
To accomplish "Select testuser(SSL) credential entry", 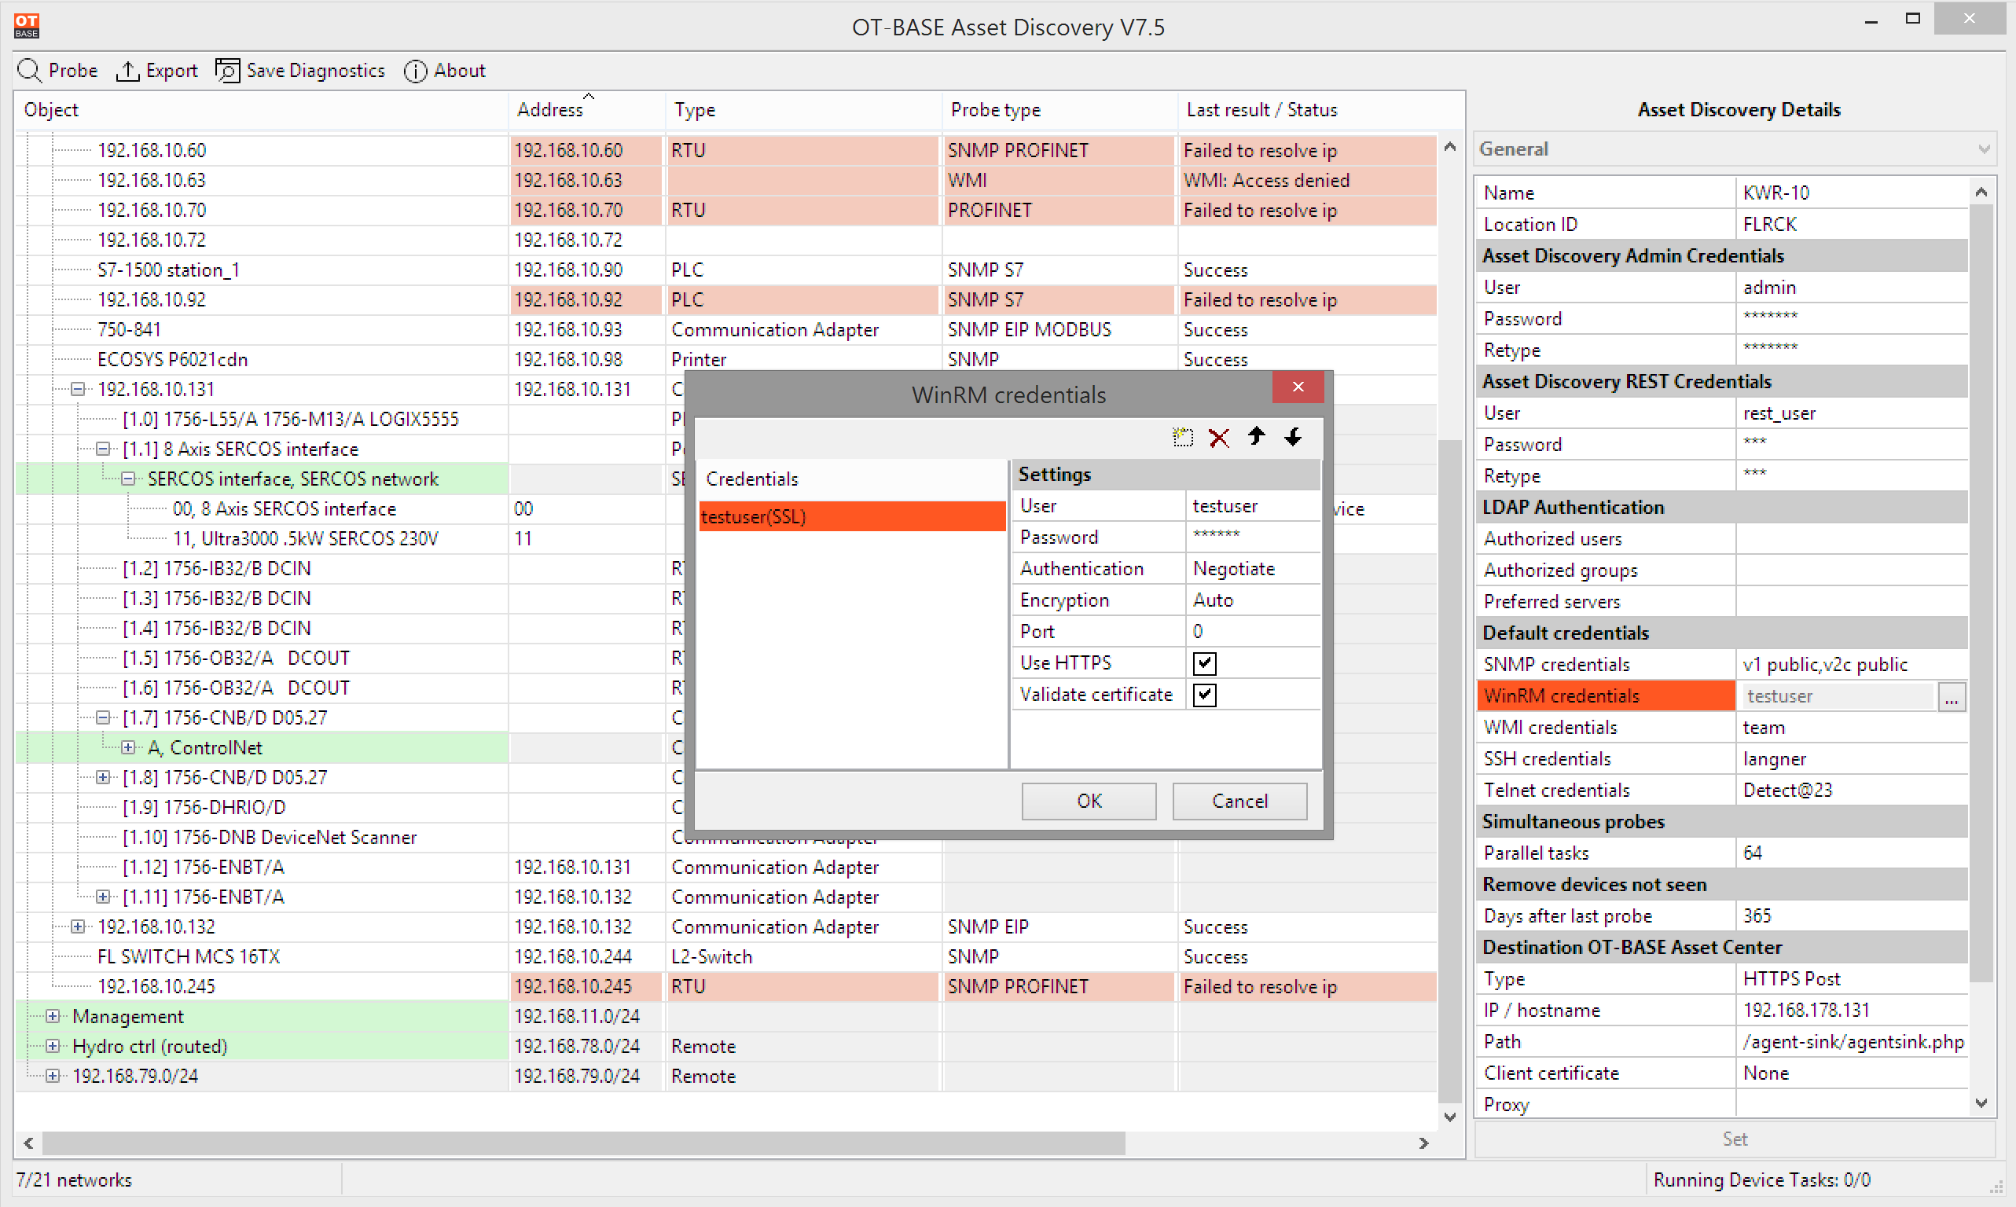I will pos(852,516).
